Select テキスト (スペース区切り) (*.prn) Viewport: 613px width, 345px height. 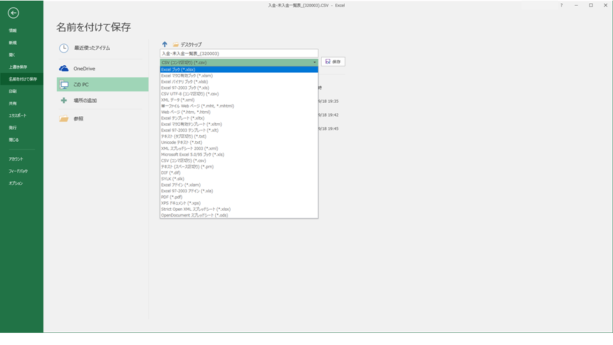pyautogui.click(x=239, y=167)
